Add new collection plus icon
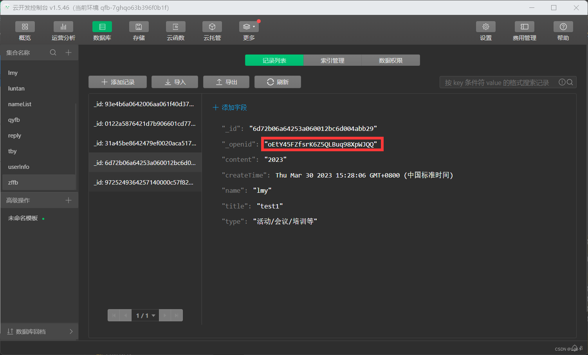Viewport: 588px width, 355px height. [69, 53]
